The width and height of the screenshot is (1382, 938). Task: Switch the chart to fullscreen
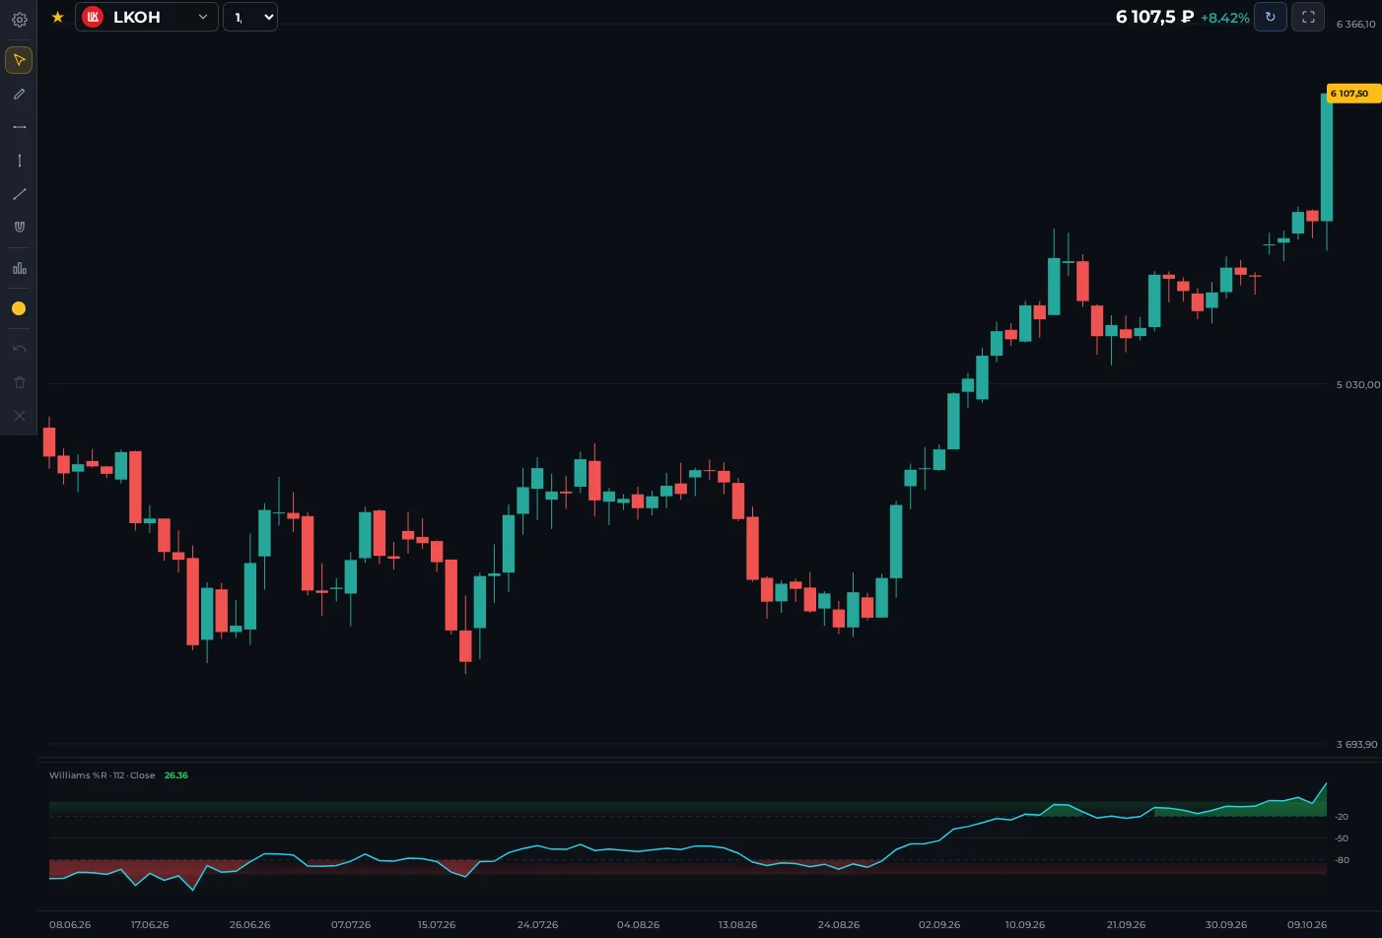click(x=1308, y=17)
